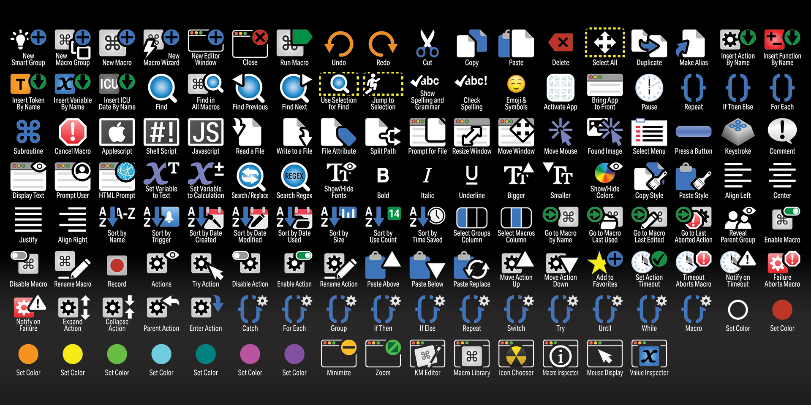Click the Bold B icon
Viewport: 811px width, 405px height.
(383, 175)
